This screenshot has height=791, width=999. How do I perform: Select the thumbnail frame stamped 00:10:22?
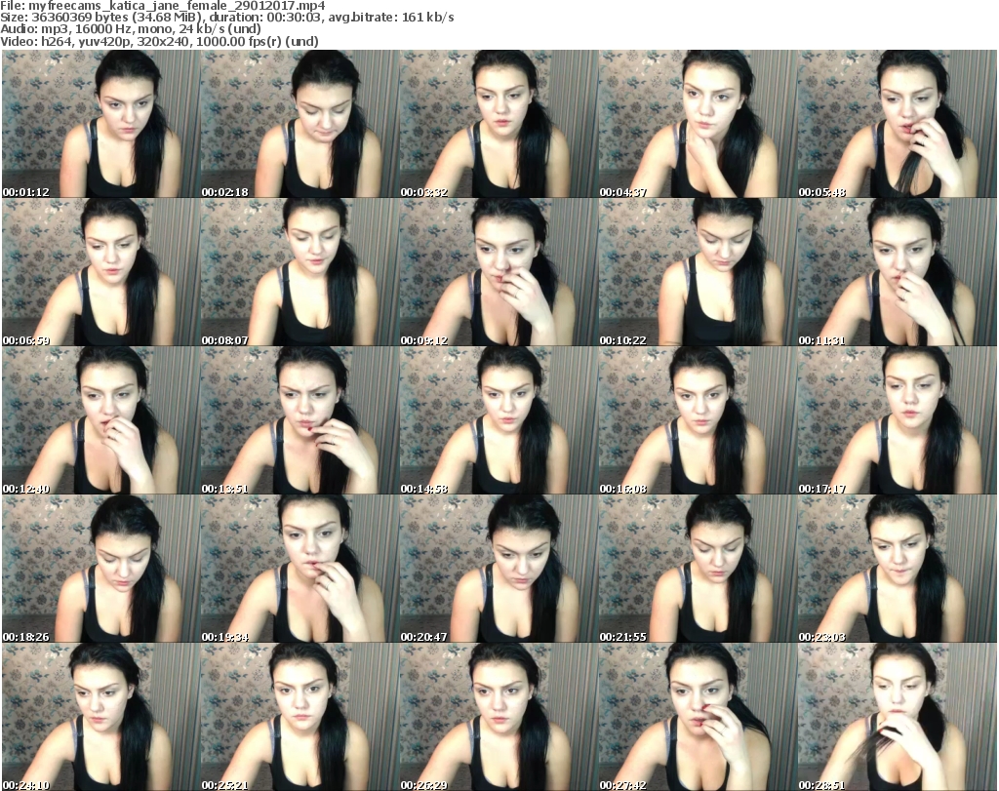(x=697, y=272)
